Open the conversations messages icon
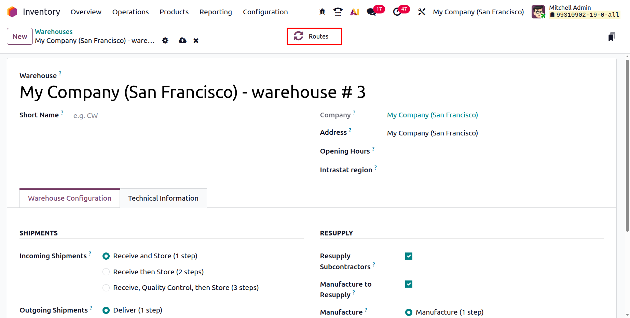 pos(371,12)
